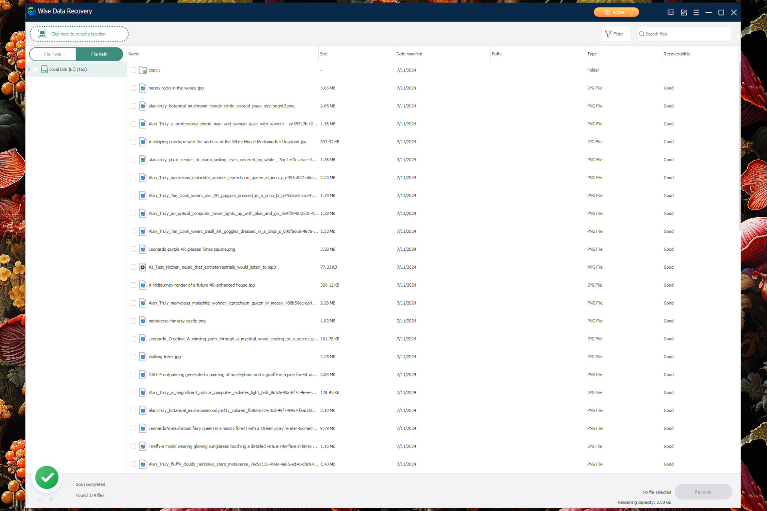Click the settings/menu icon in toolbar

click(695, 12)
